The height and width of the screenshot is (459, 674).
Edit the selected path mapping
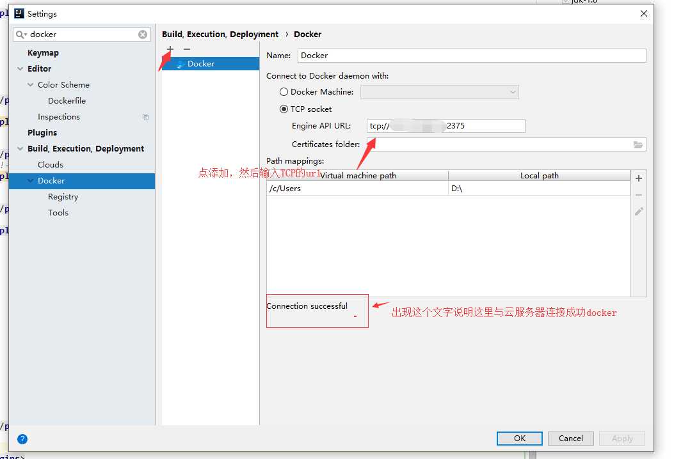pyautogui.click(x=639, y=211)
